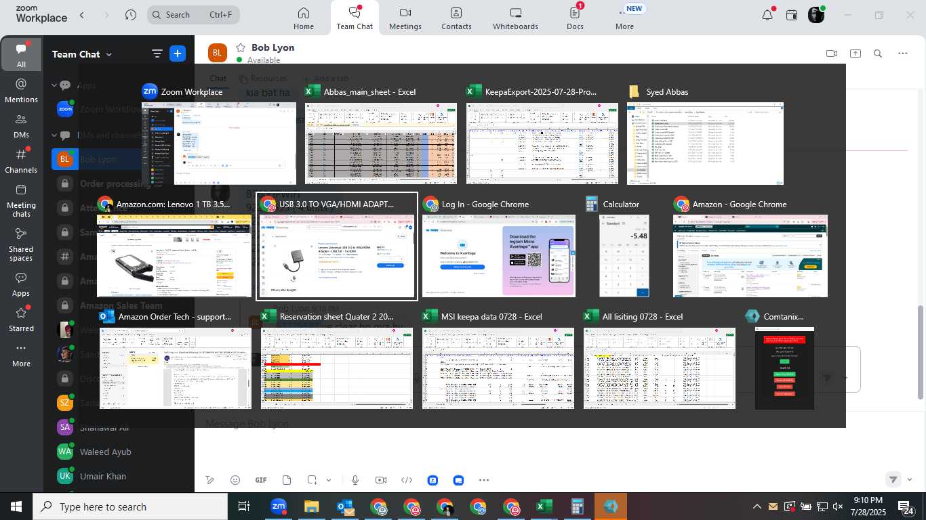Open the Whiteboards tab
The width and height of the screenshot is (926, 520).
[515, 18]
